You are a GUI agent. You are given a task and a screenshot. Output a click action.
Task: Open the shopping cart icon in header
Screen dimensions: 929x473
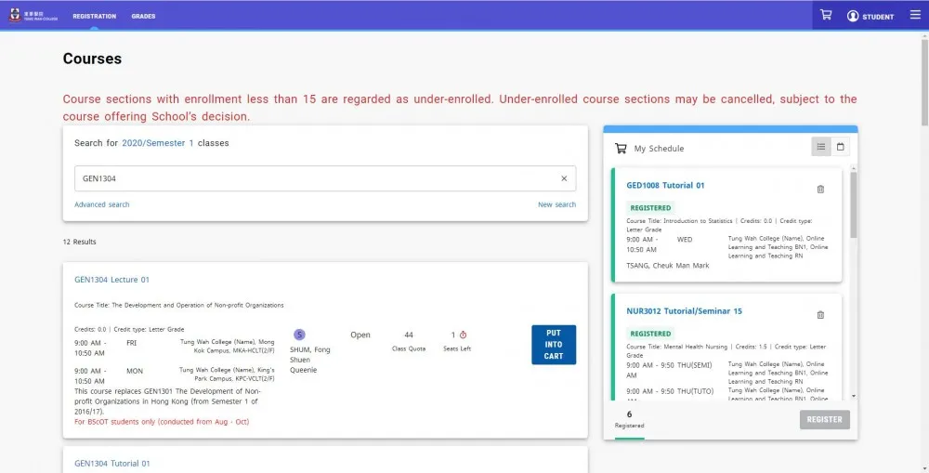[x=826, y=16]
